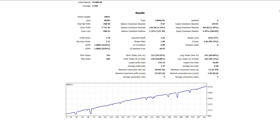Click the Leverage value 1:100
The width and height of the screenshot is (280, 127).
[95, 6]
